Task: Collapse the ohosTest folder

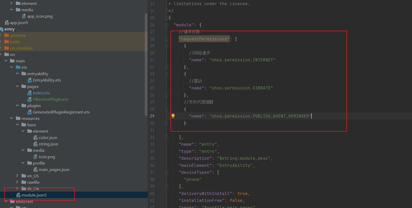Action: tap(6, 201)
